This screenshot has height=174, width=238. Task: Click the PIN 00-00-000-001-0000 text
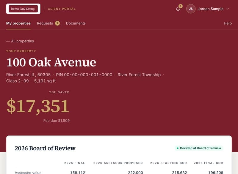tap(84, 75)
